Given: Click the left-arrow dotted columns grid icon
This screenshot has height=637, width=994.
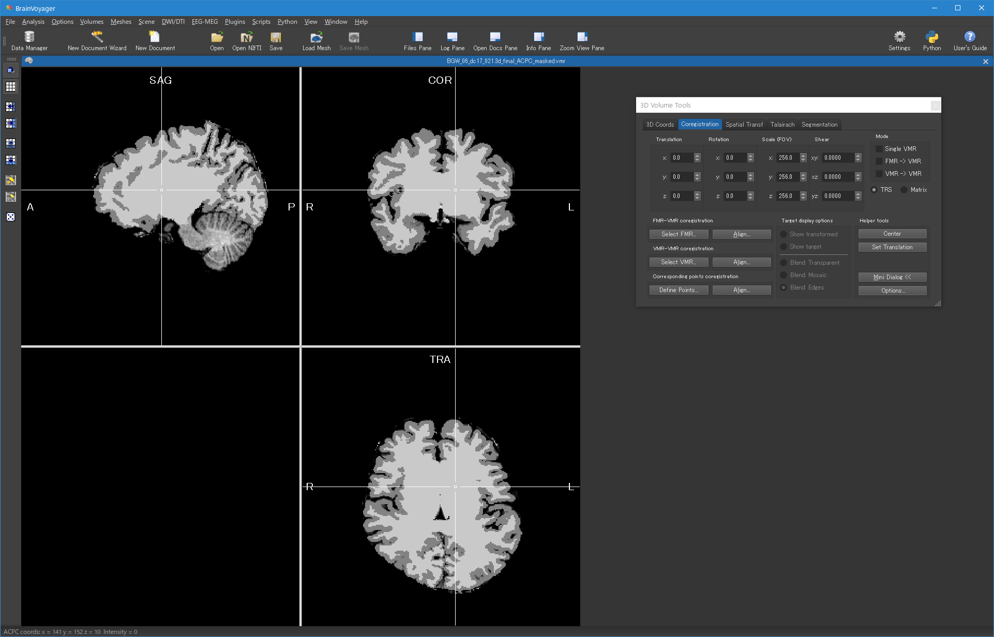Looking at the screenshot, I should coord(10,107).
